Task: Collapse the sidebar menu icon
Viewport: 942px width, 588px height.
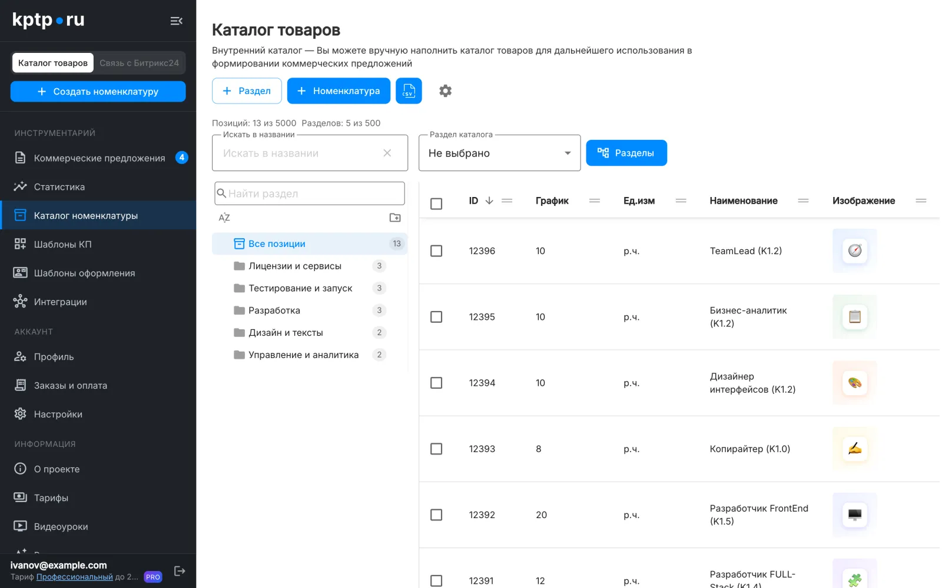Action: (x=176, y=21)
